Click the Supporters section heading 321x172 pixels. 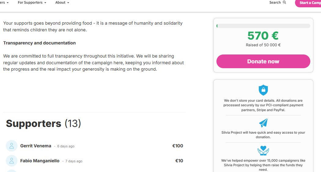(x=34, y=124)
